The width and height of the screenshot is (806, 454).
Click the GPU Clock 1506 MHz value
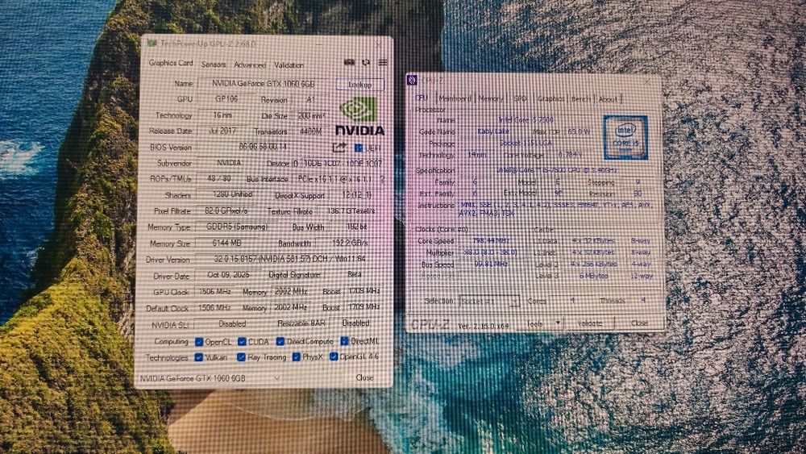214,292
